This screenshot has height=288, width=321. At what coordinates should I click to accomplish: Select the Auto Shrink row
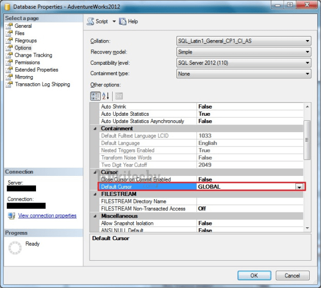coord(202,106)
